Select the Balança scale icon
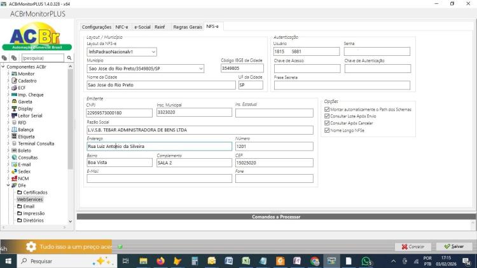Screen dimensions: 477x268 click(x=14, y=130)
